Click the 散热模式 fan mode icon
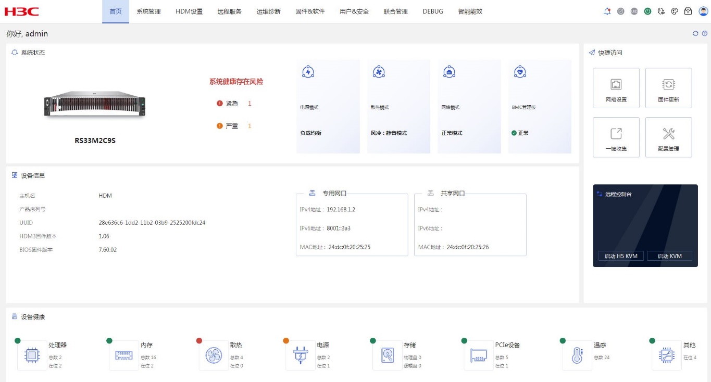Image resolution: width=711 pixels, height=382 pixels. pos(379,72)
